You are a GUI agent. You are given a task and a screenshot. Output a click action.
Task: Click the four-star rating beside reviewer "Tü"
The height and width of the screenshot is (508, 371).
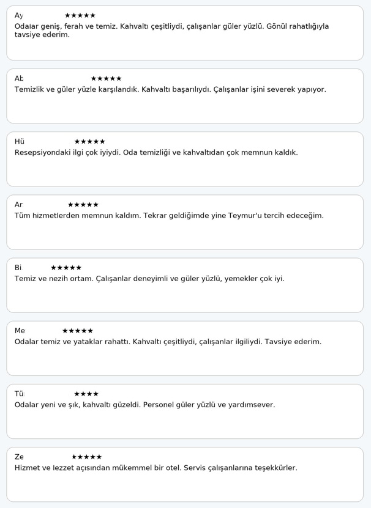pos(86,394)
